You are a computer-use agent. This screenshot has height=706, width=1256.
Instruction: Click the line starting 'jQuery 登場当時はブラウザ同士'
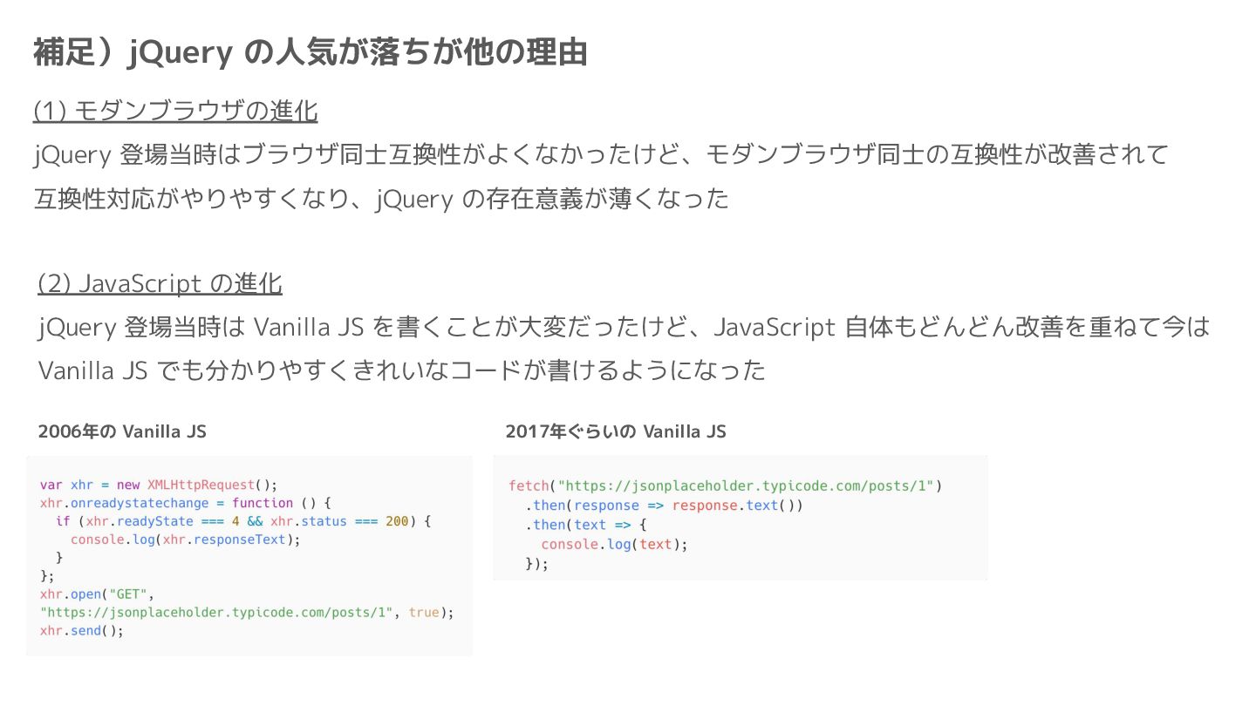(x=601, y=155)
